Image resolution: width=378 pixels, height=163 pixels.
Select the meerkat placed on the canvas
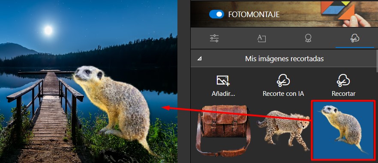[113, 106]
